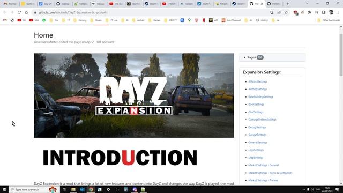Switch to the first Steam tab
The height and width of the screenshot is (193, 343).
point(151,4)
